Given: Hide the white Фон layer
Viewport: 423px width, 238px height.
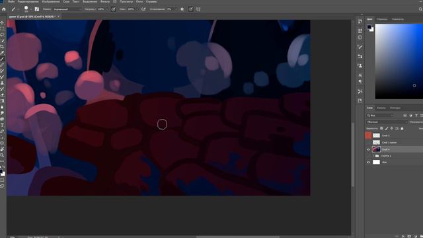Looking at the screenshot, I should click(368, 162).
